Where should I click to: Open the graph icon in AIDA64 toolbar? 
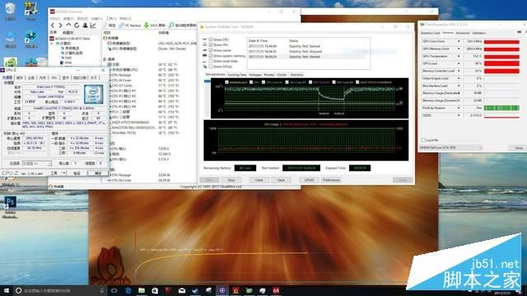pos(93,25)
